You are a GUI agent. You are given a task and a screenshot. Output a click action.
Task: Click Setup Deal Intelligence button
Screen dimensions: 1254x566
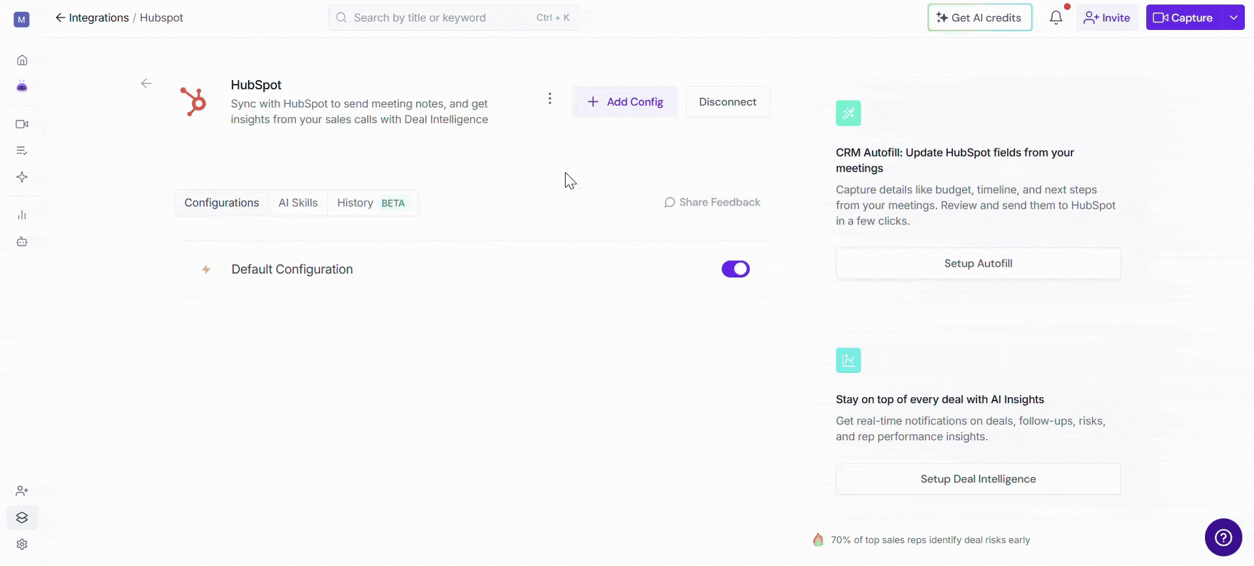[978, 479]
